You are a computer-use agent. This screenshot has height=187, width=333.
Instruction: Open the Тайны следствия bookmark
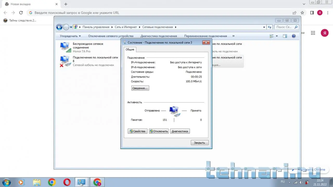point(20,20)
